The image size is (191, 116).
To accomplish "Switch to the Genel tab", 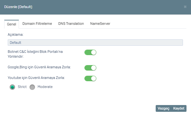I will point(12,24).
